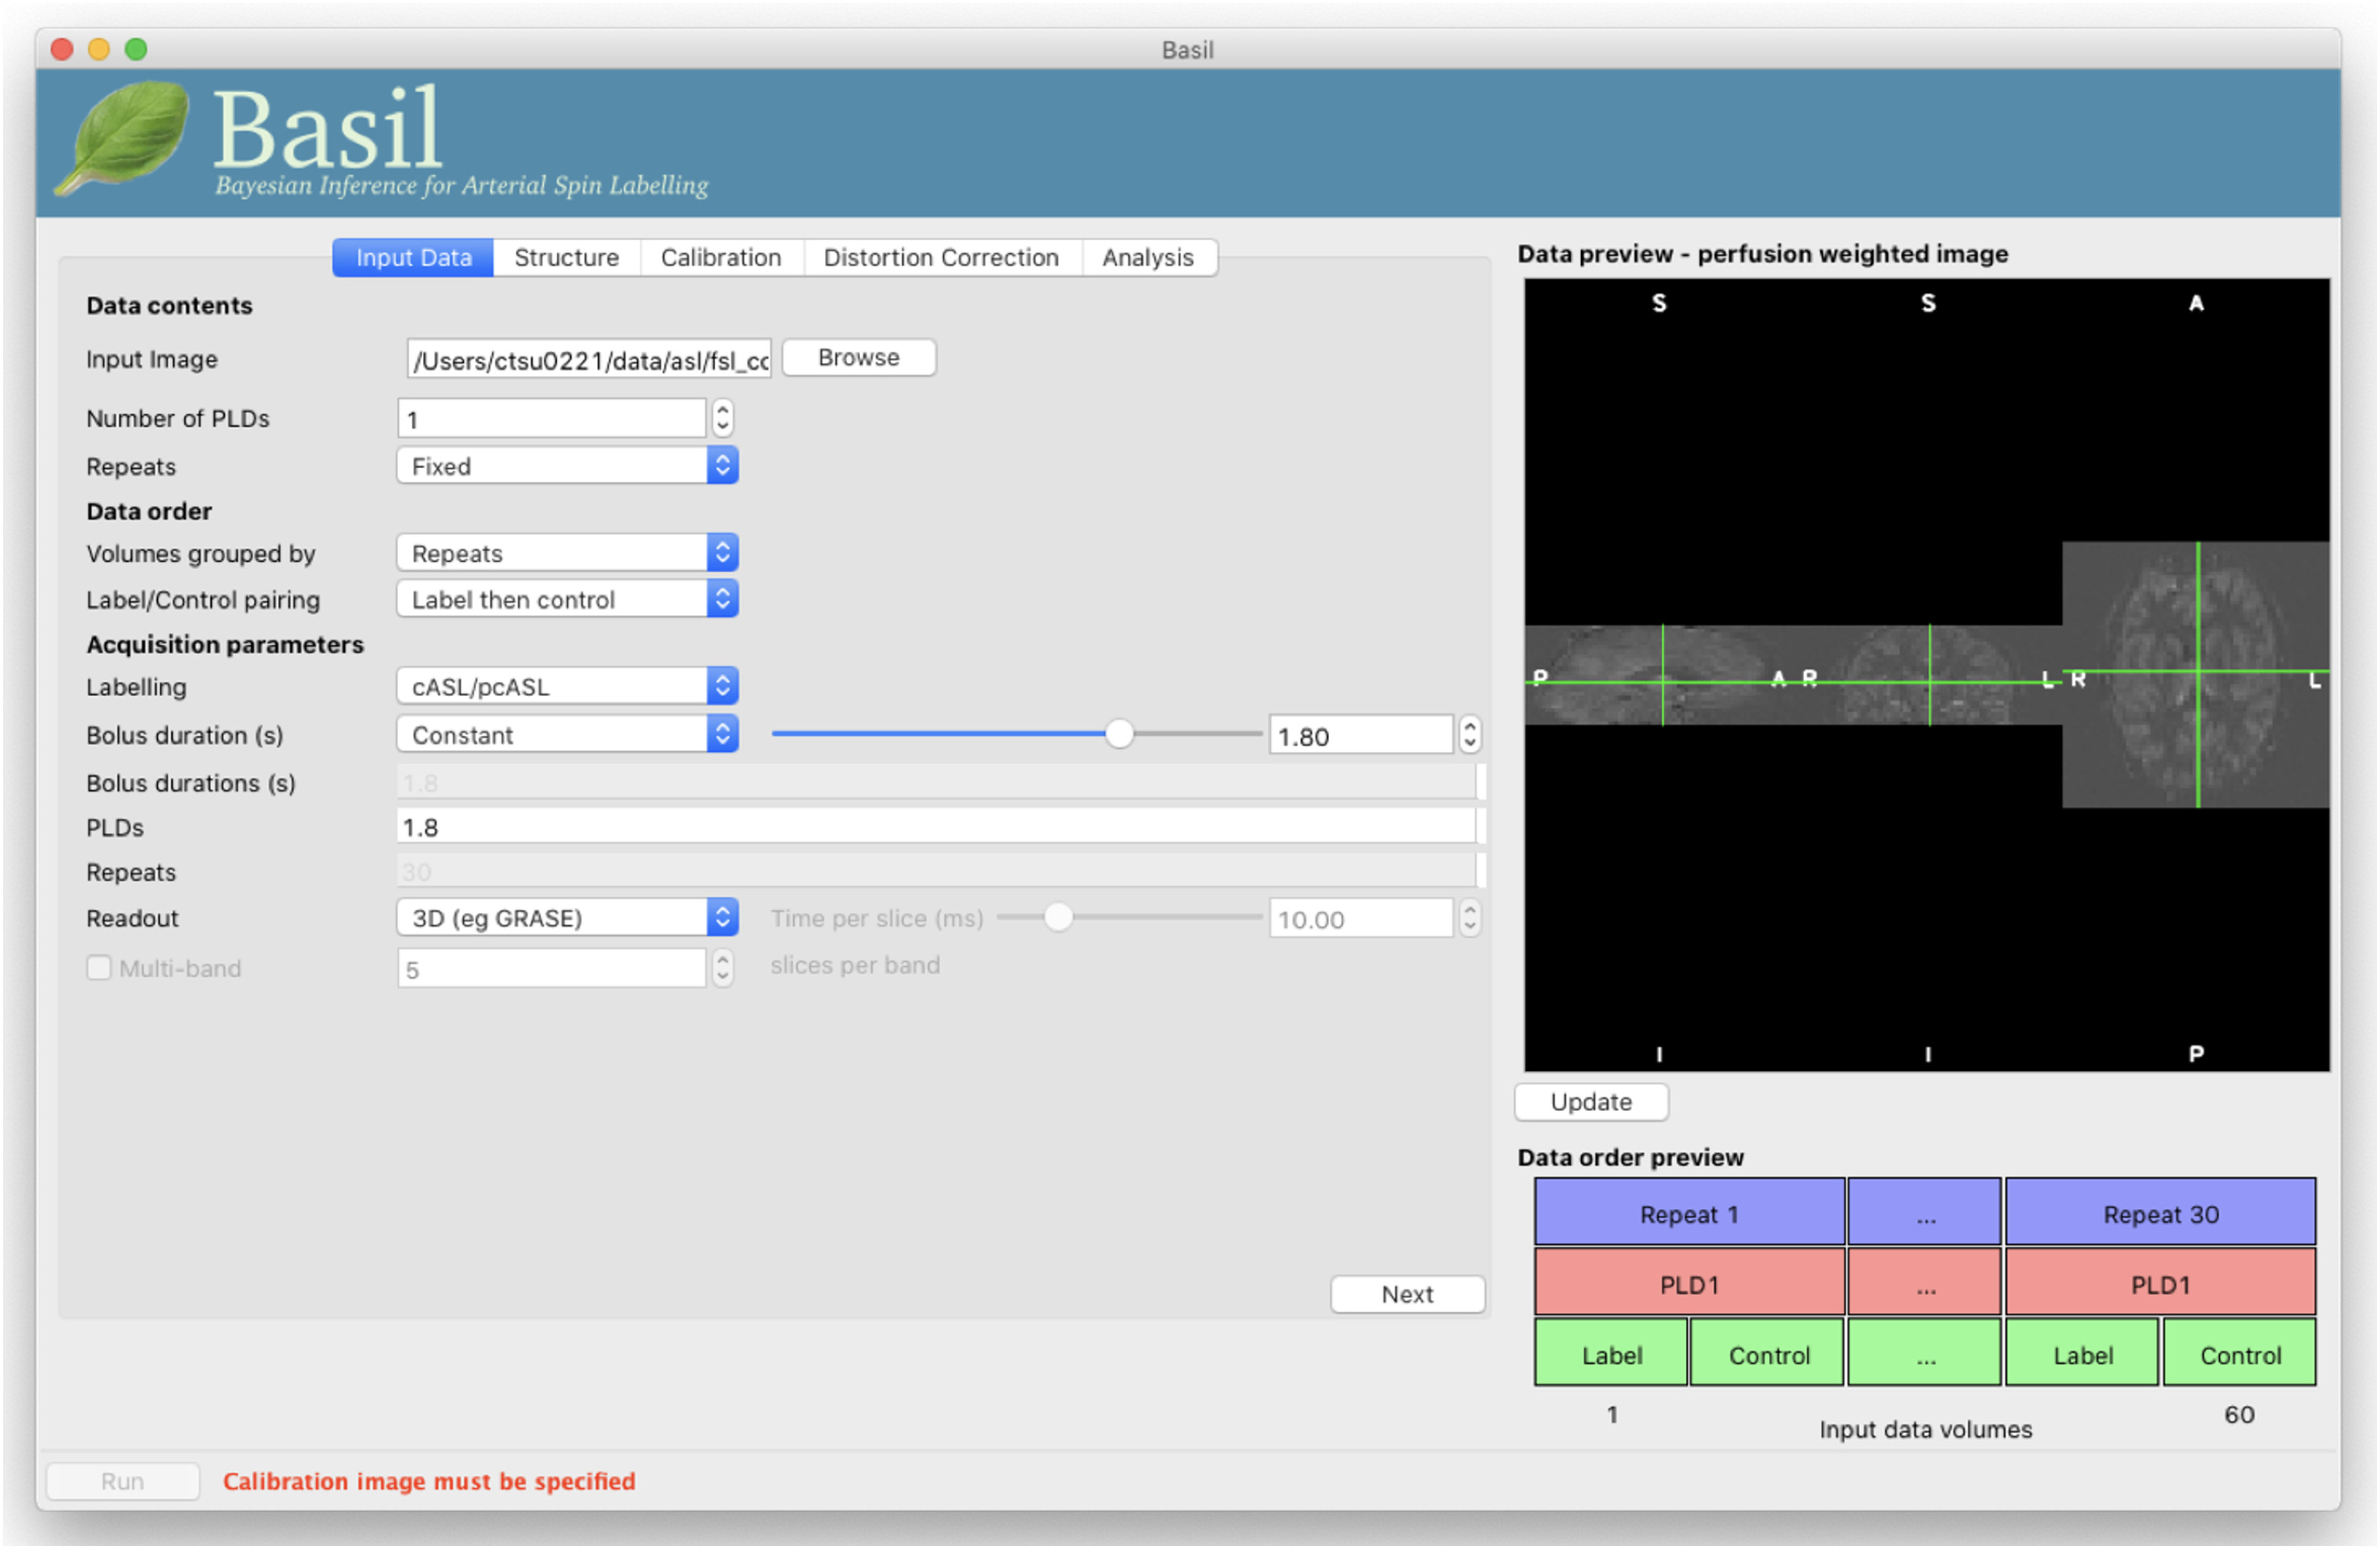Open the Labelling cASL/pcASL dropdown
2380x1549 pixels.
[567, 687]
